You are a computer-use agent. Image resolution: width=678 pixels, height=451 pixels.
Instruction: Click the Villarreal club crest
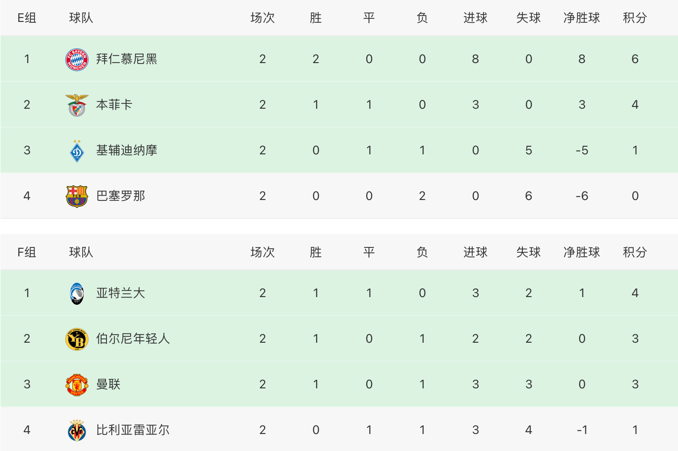click(77, 430)
